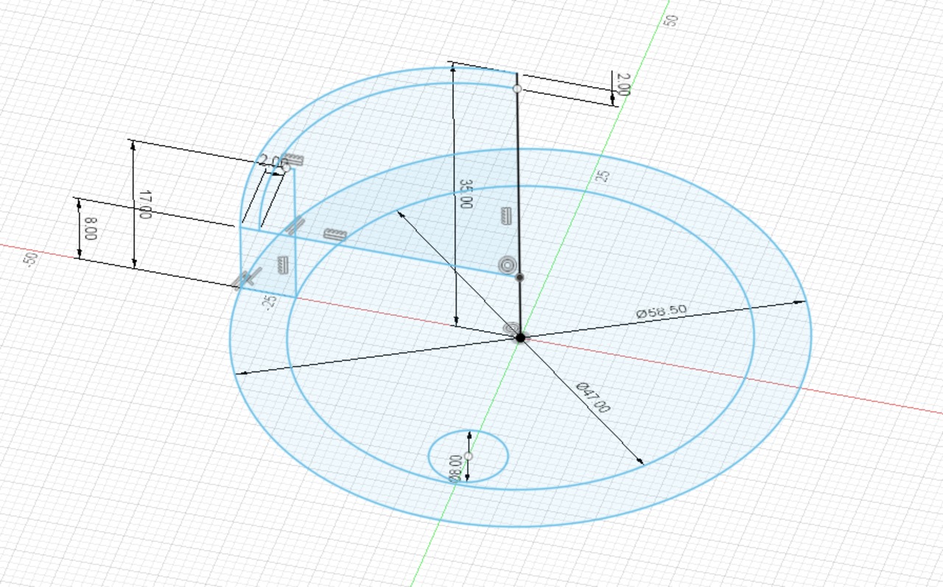Click the double-slash parallel constraint glyph
Viewport: 943px width, 587px height.
[295, 225]
